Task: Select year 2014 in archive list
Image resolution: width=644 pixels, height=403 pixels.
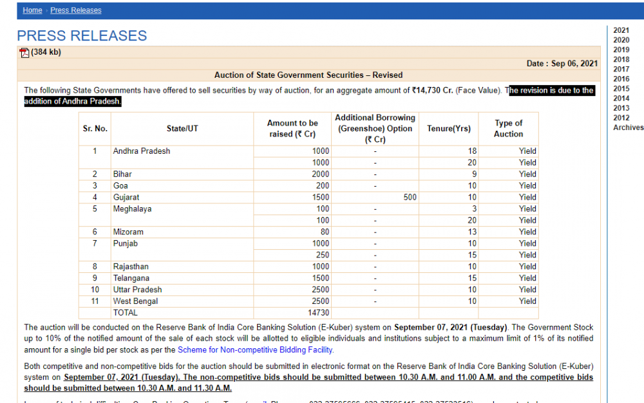Action: click(621, 98)
